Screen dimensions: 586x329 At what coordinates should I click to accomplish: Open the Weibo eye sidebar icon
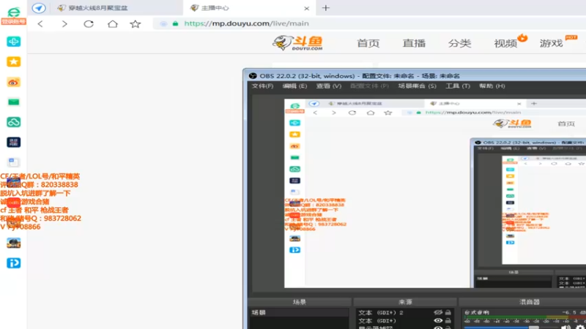pyautogui.click(x=13, y=82)
